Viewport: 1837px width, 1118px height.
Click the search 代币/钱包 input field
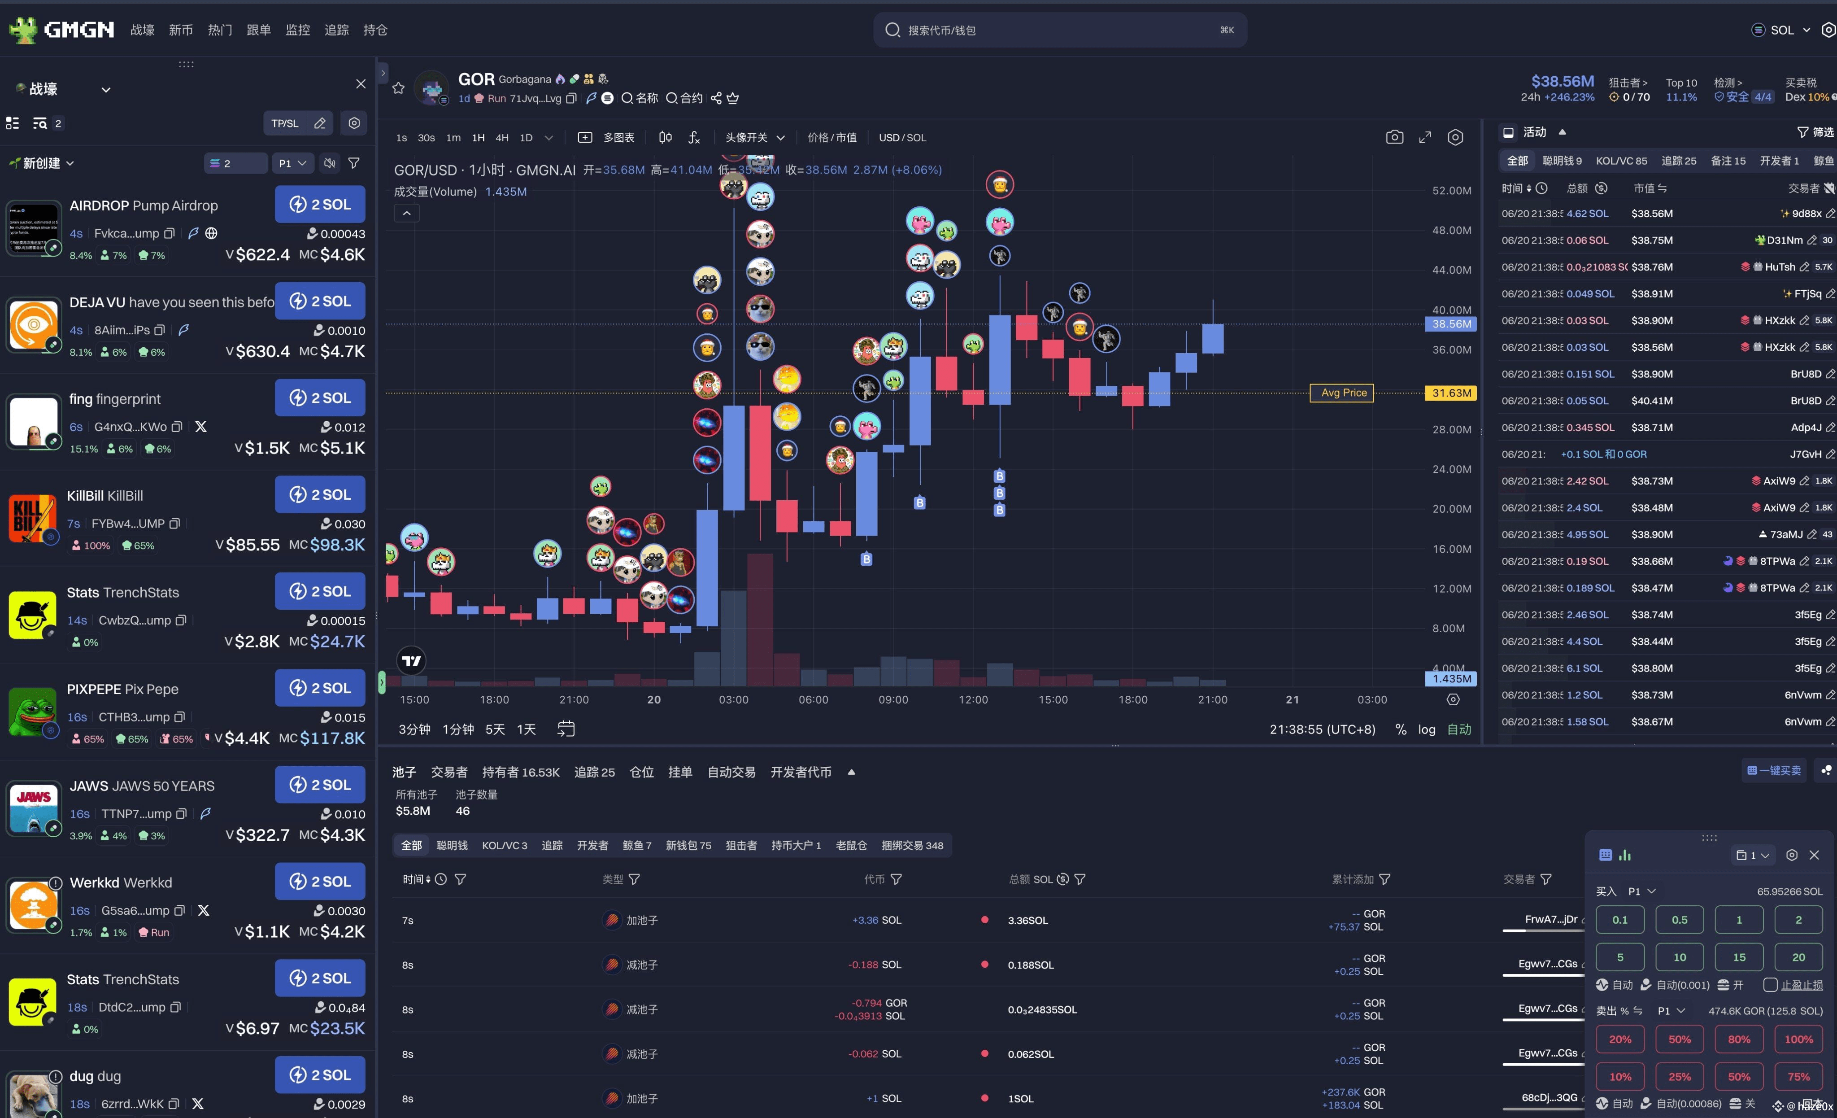[x=1059, y=30]
